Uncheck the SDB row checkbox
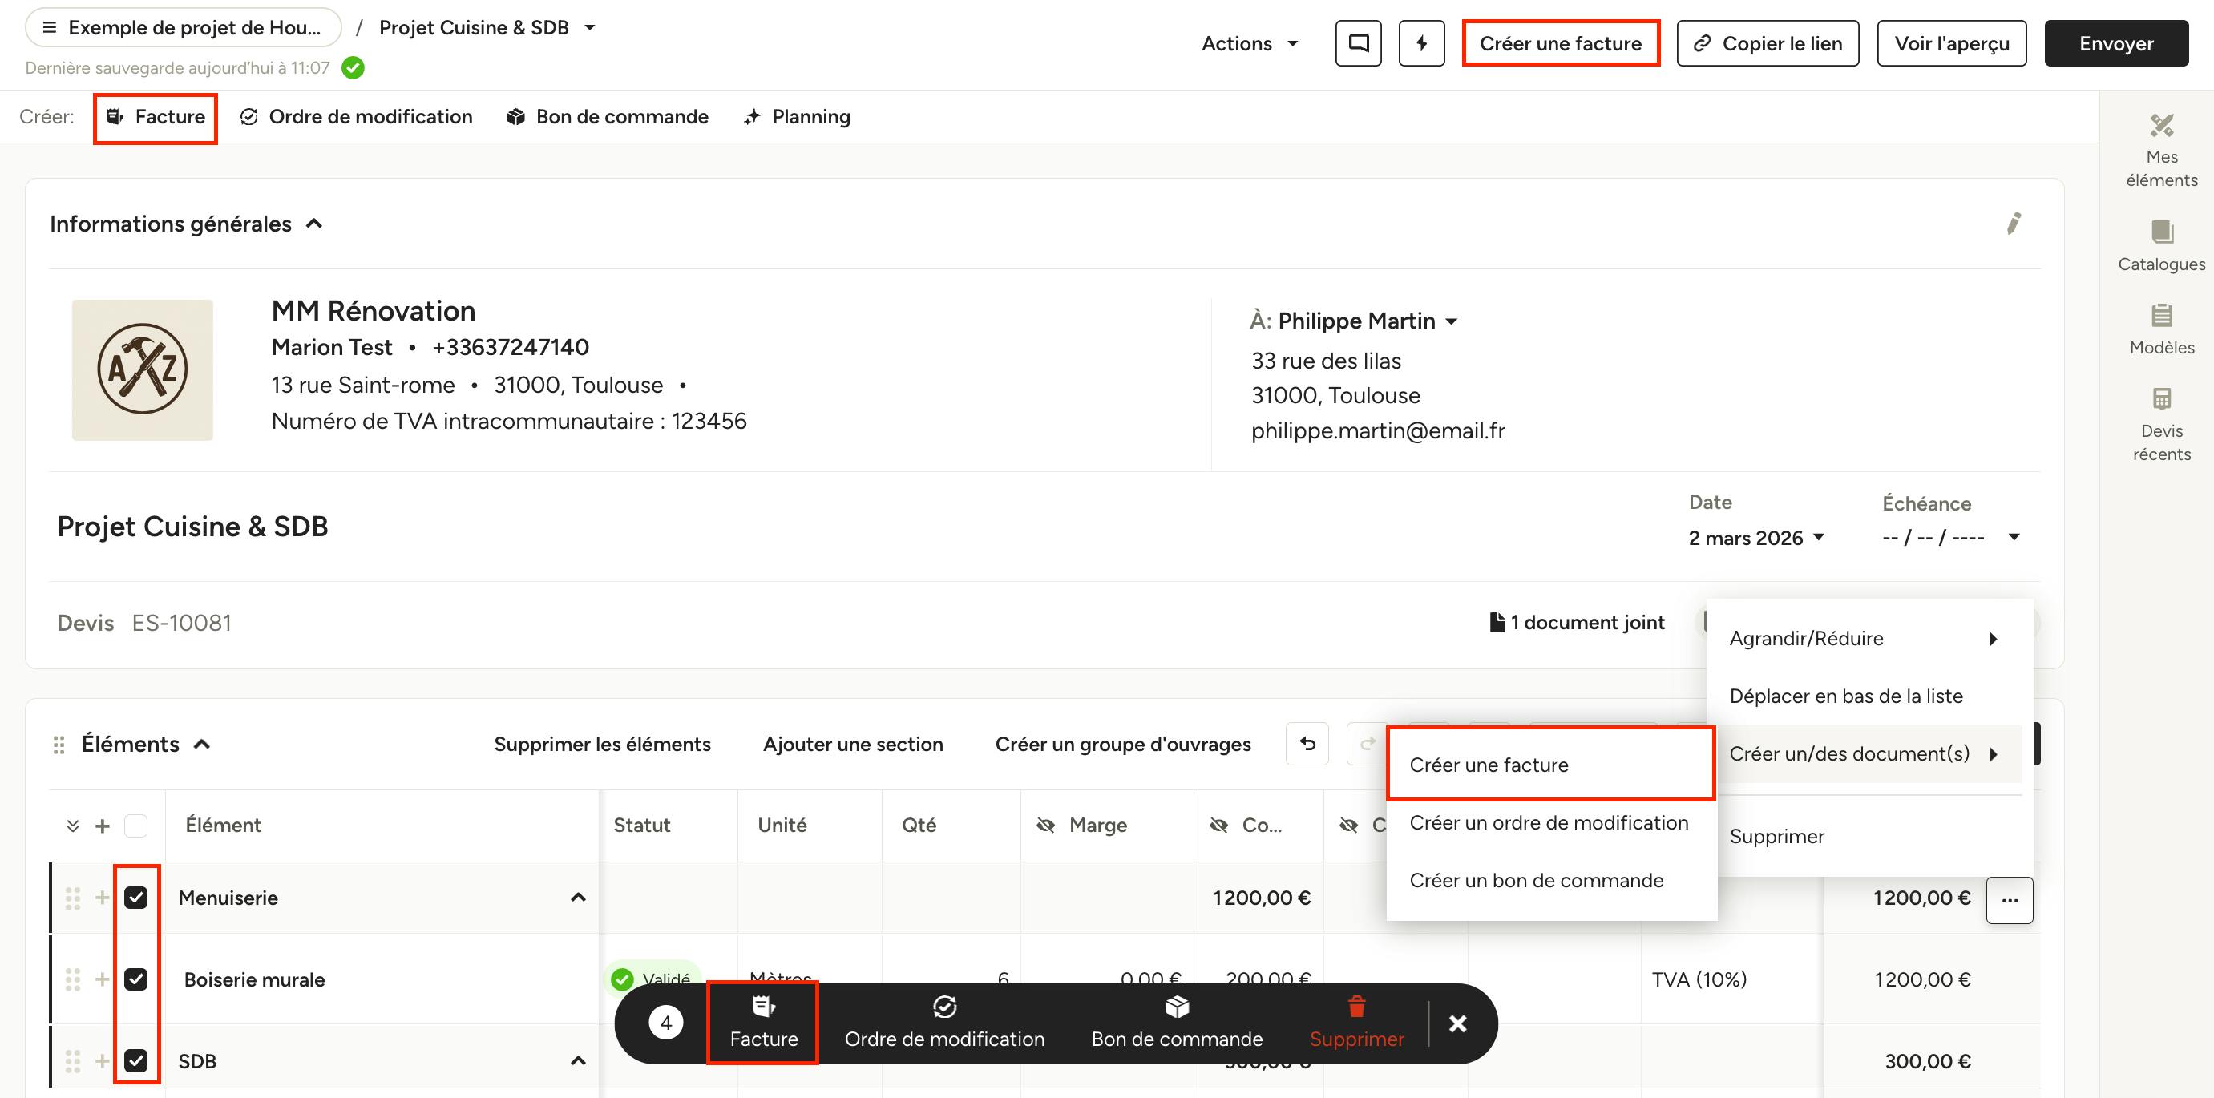Viewport: 2214px width, 1098px height. click(x=135, y=1061)
